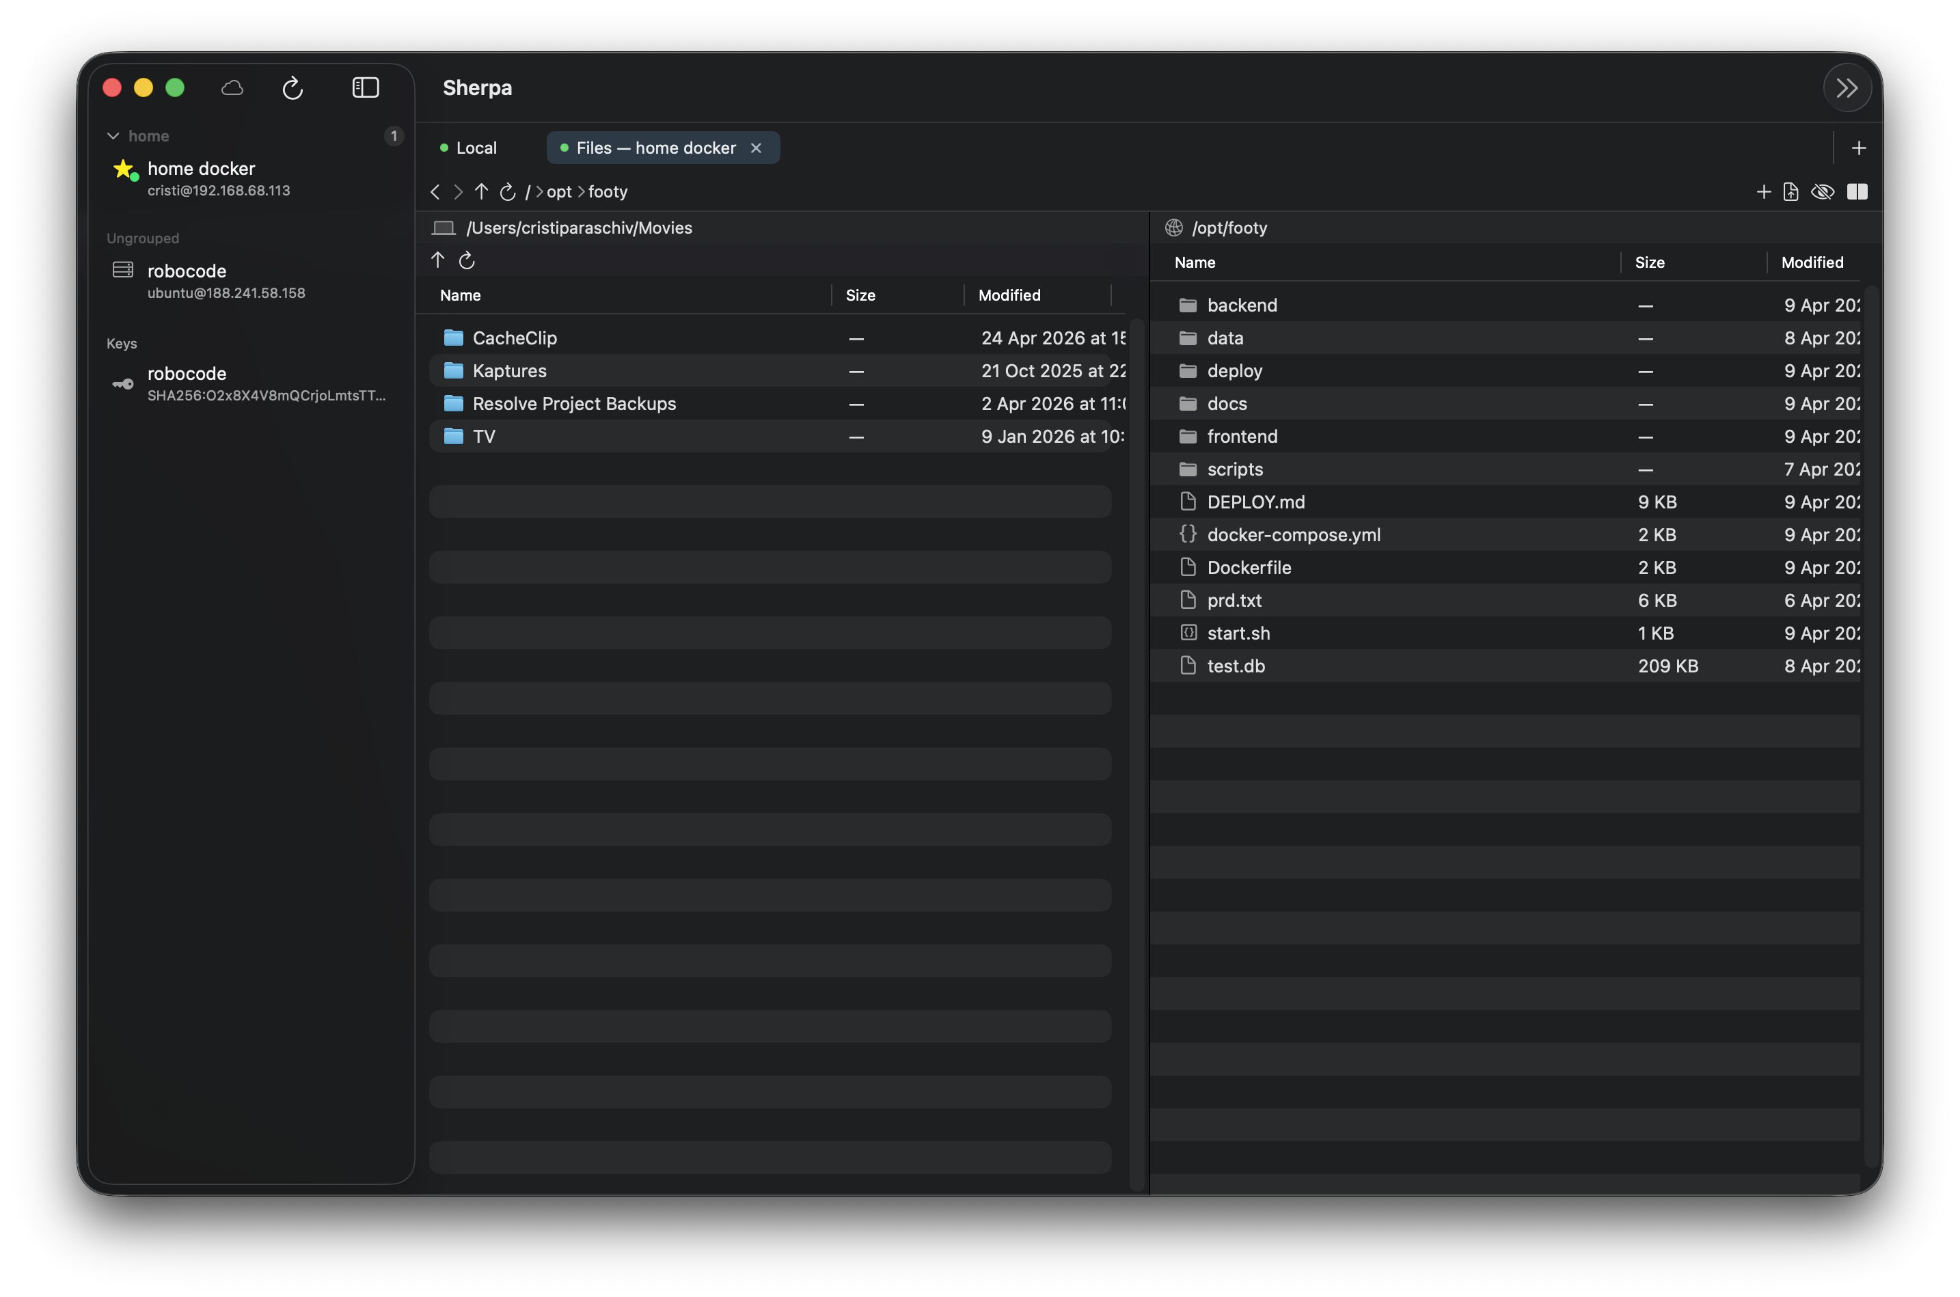Close the Files — home docker tab

[756, 148]
